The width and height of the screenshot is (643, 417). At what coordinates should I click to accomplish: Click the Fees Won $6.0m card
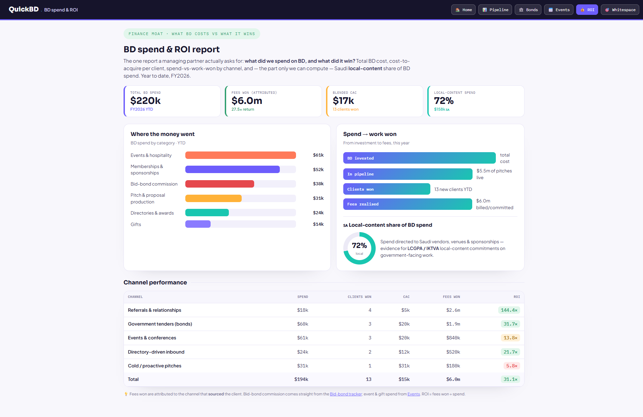(273, 101)
